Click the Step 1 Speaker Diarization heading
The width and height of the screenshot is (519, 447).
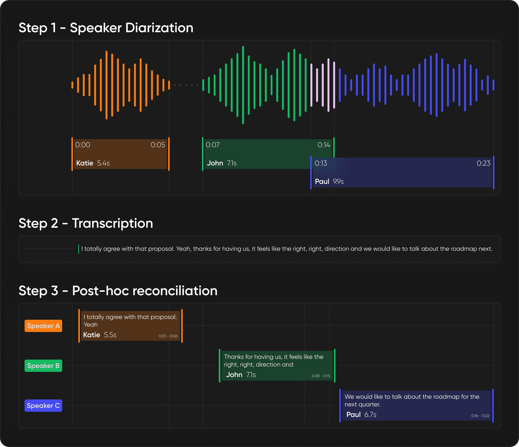pos(106,28)
